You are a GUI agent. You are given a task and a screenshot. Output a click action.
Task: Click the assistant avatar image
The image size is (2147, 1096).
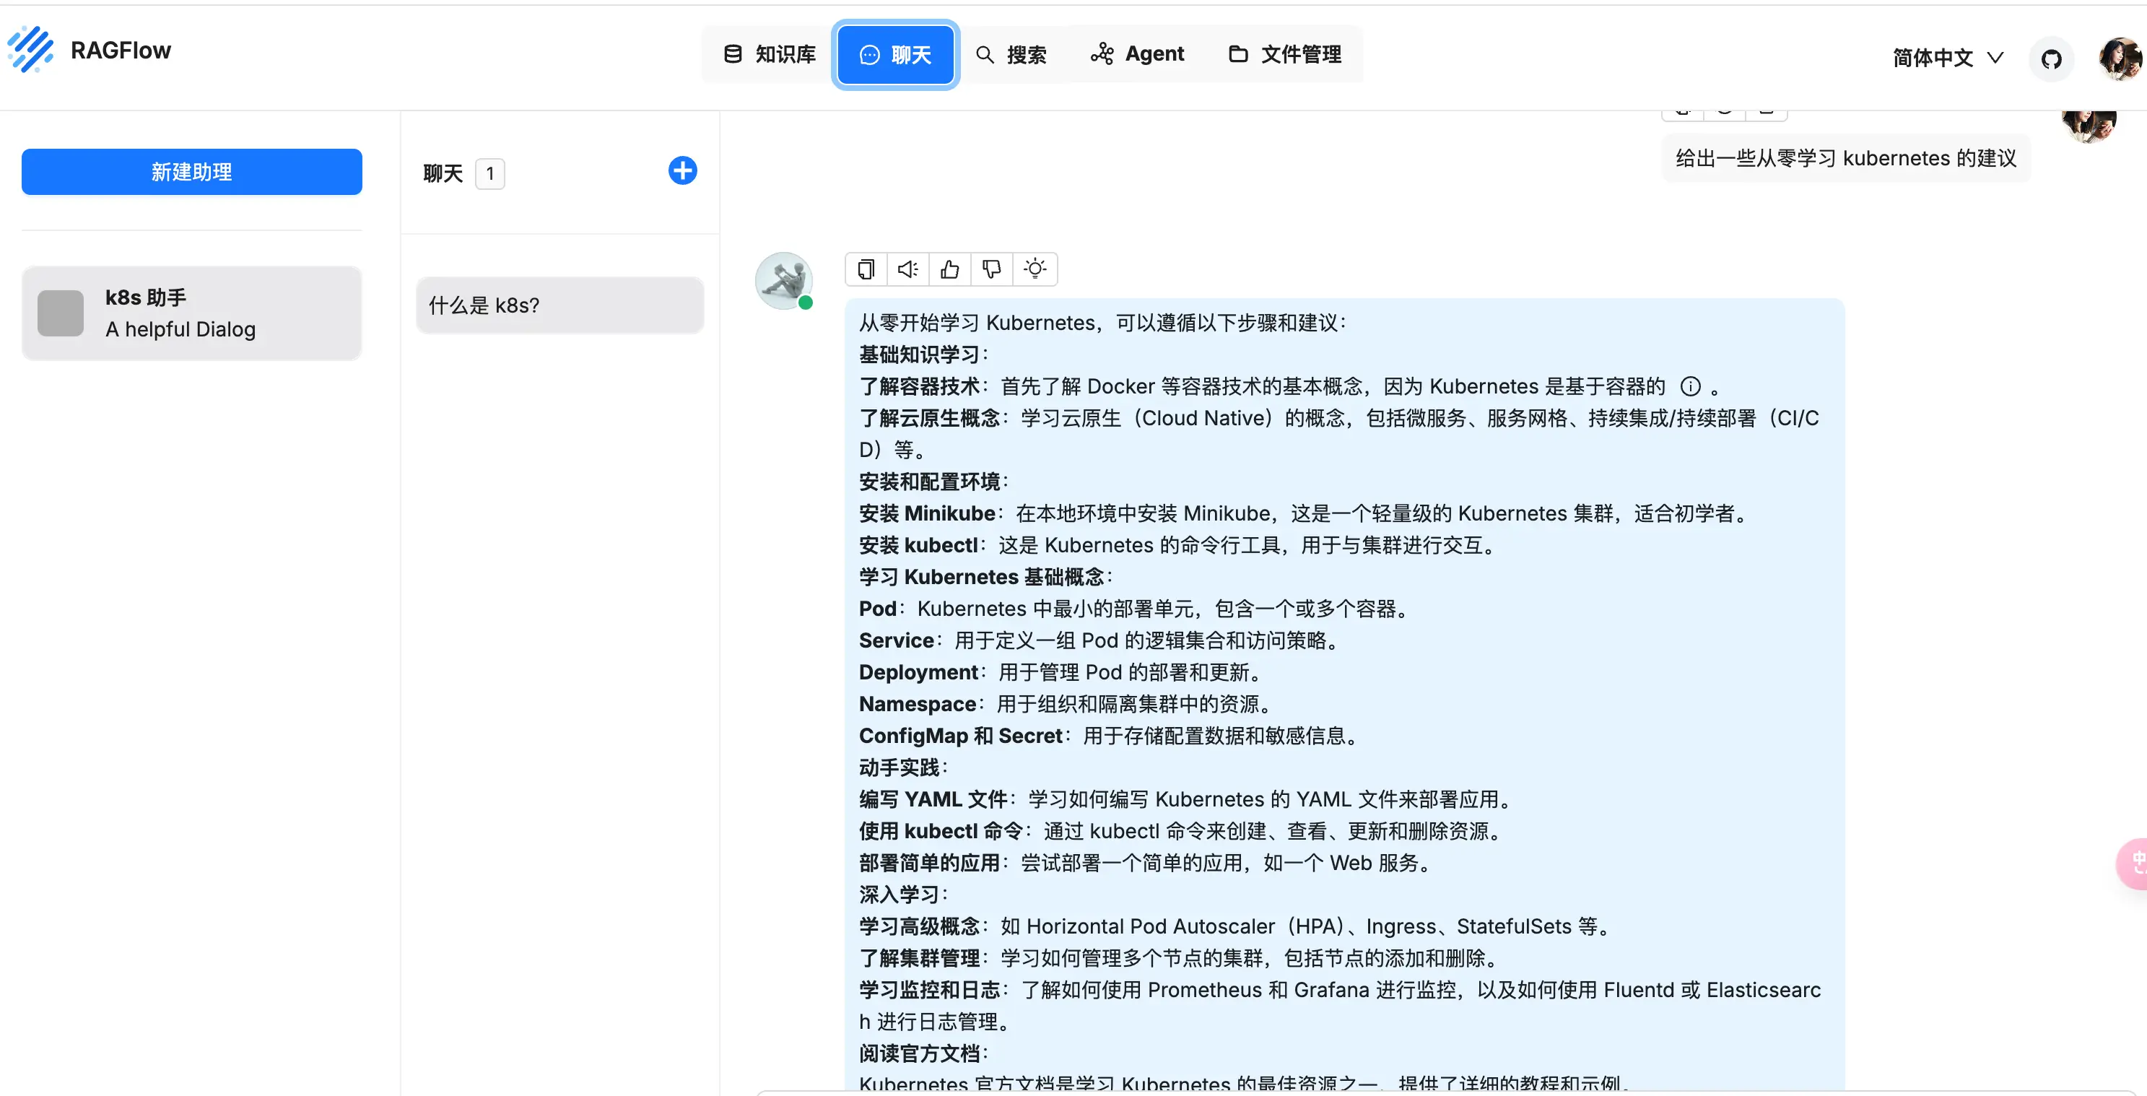pyautogui.click(x=783, y=281)
